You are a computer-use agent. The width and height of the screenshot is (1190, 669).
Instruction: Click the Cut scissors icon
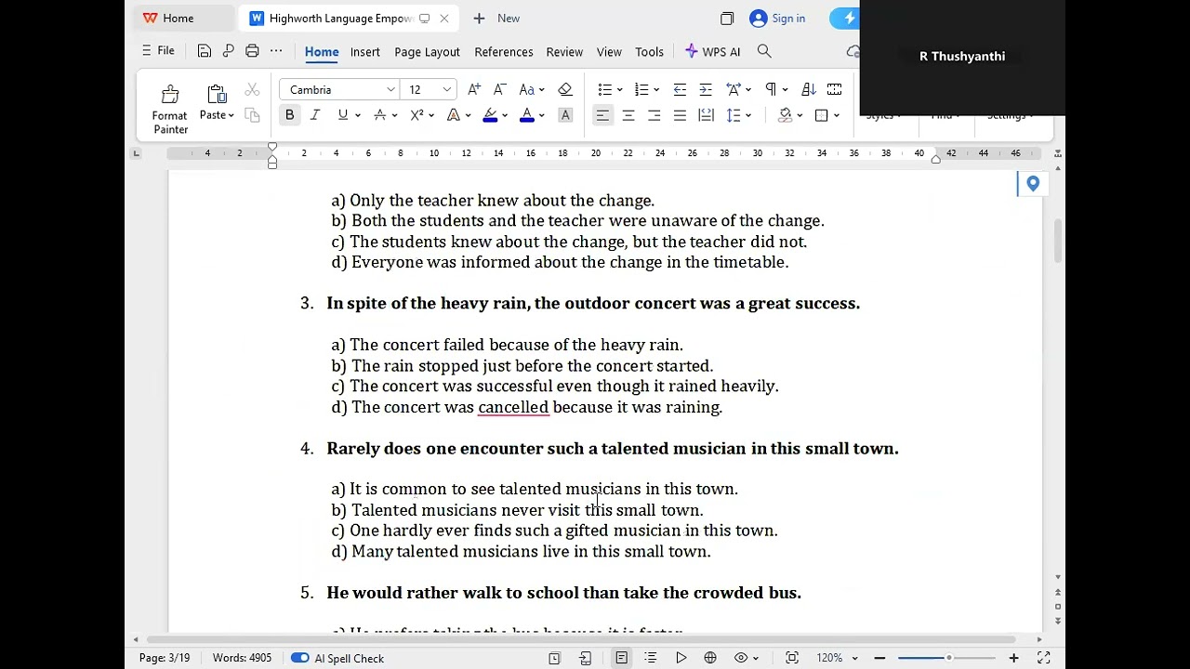[x=252, y=89]
